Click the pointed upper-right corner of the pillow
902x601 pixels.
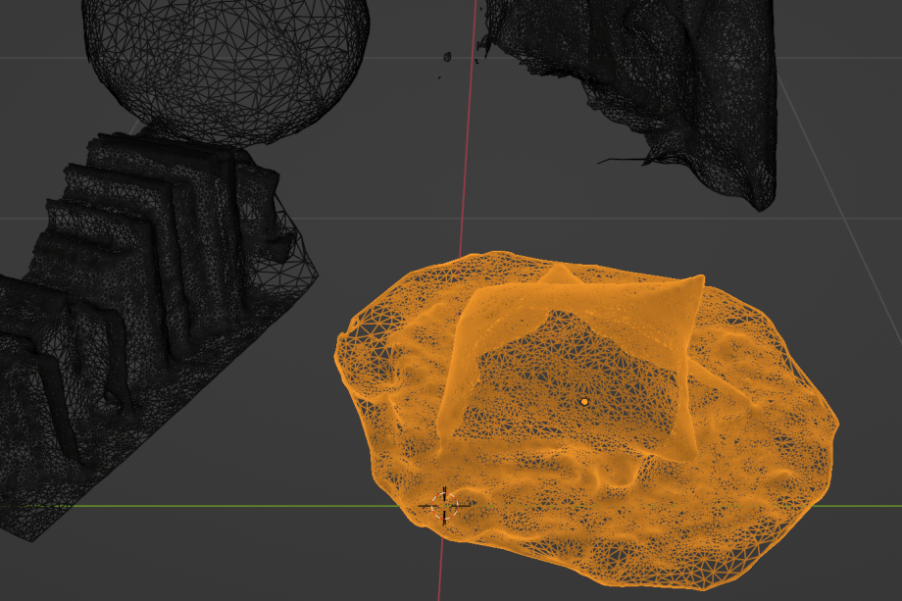coord(698,279)
